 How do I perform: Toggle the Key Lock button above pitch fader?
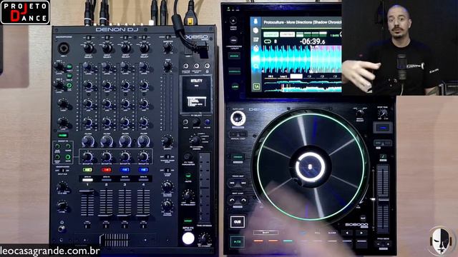383,156
